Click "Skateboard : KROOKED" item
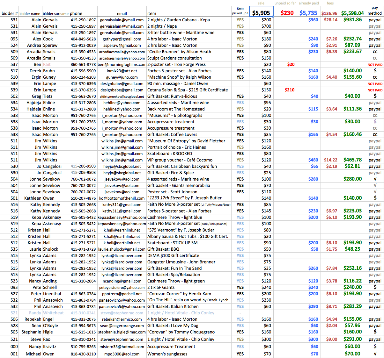The width and height of the screenshot is (384, 358). (170, 154)
